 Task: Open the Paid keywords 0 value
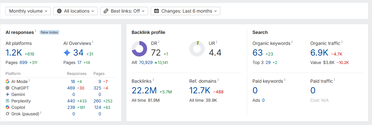click(255, 90)
